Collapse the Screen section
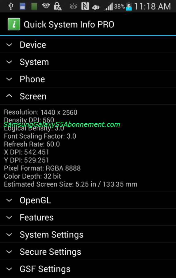Screen dimensions: 176x278 [x=88, y=96]
